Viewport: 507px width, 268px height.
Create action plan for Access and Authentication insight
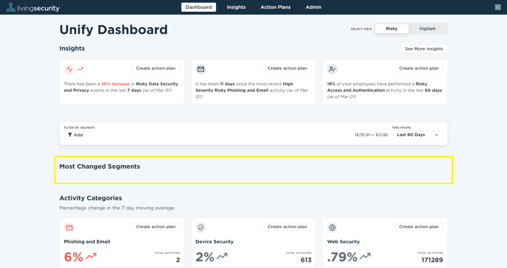(x=419, y=68)
